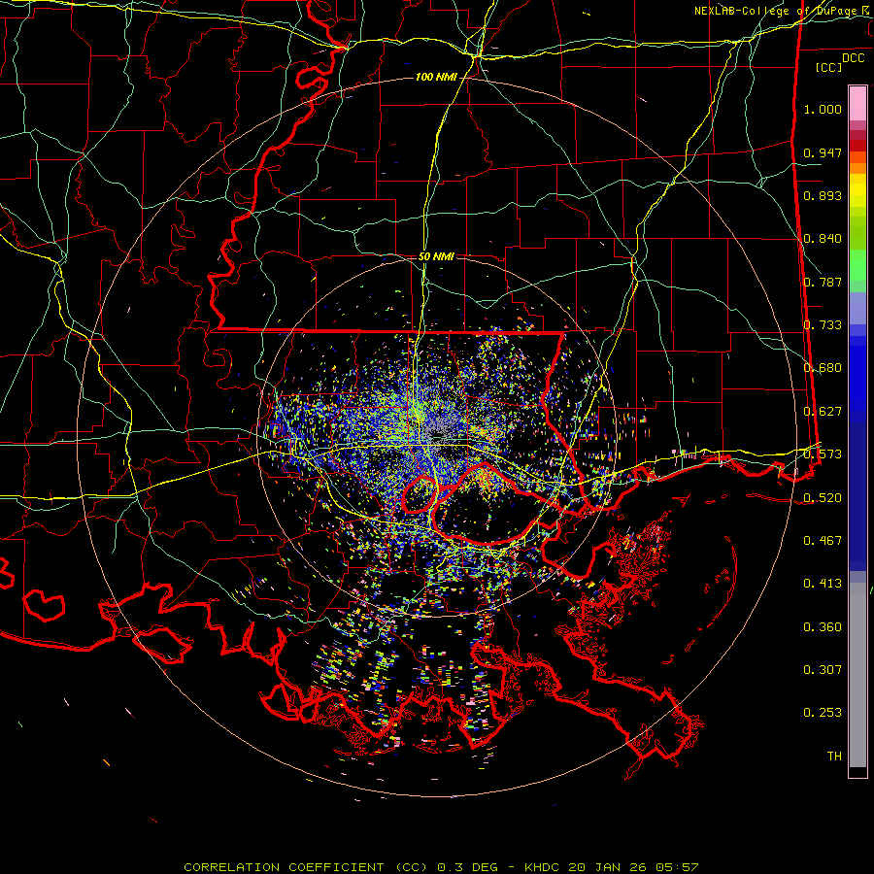Pick the pink swatch beside 1.000
874x874 pixels.
[857, 104]
